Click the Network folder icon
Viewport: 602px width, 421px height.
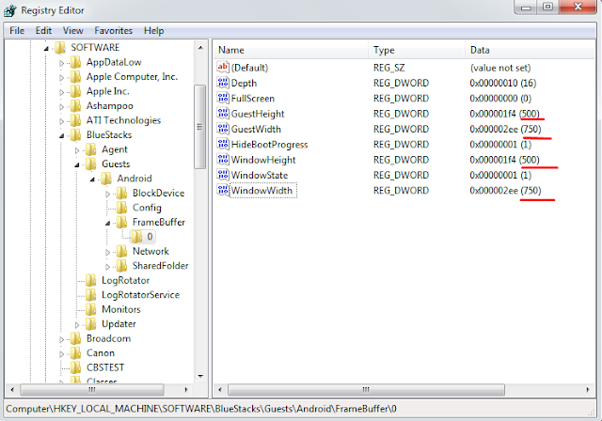(121, 252)
